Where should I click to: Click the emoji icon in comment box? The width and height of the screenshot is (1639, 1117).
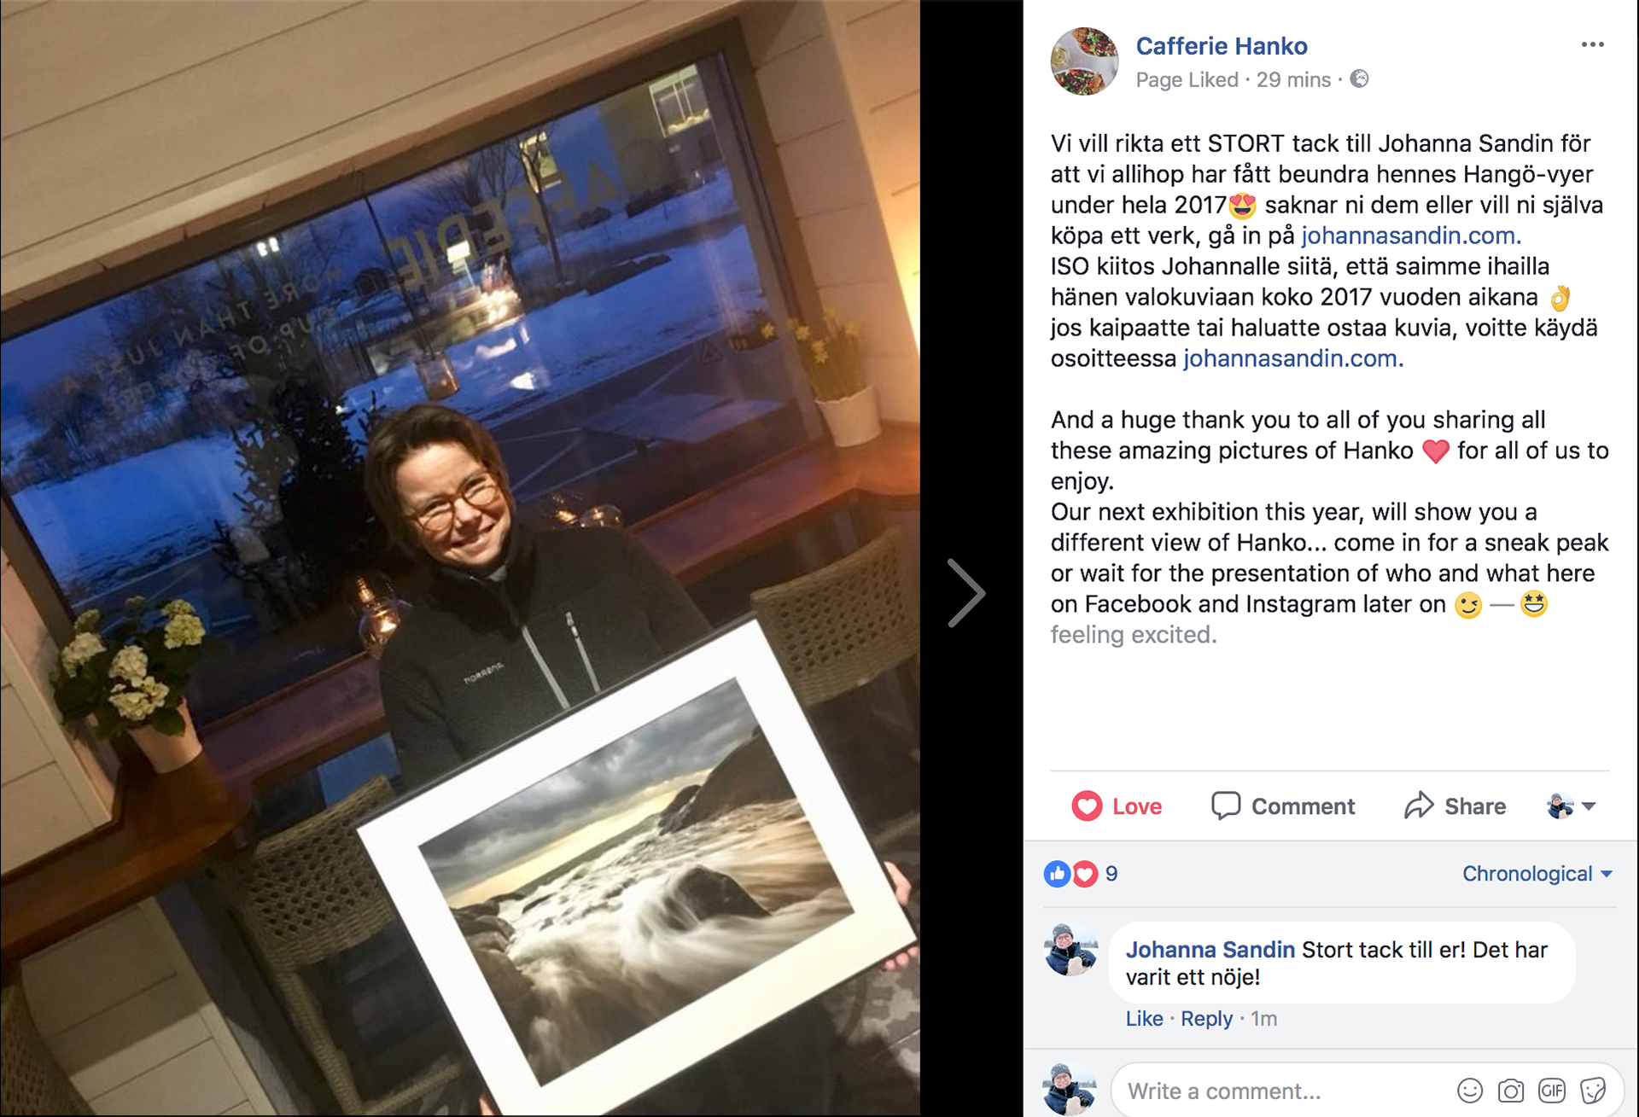click(x=1469, y=1091)
